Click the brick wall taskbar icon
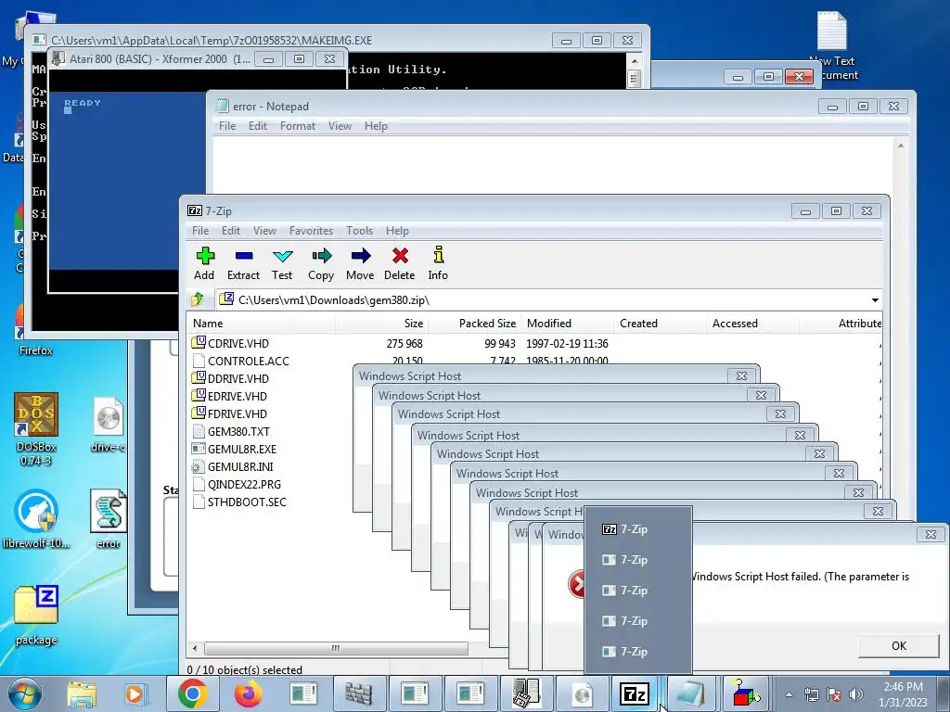Image resolution: width=950 pixels, height=712 pixels. (359, 693)
